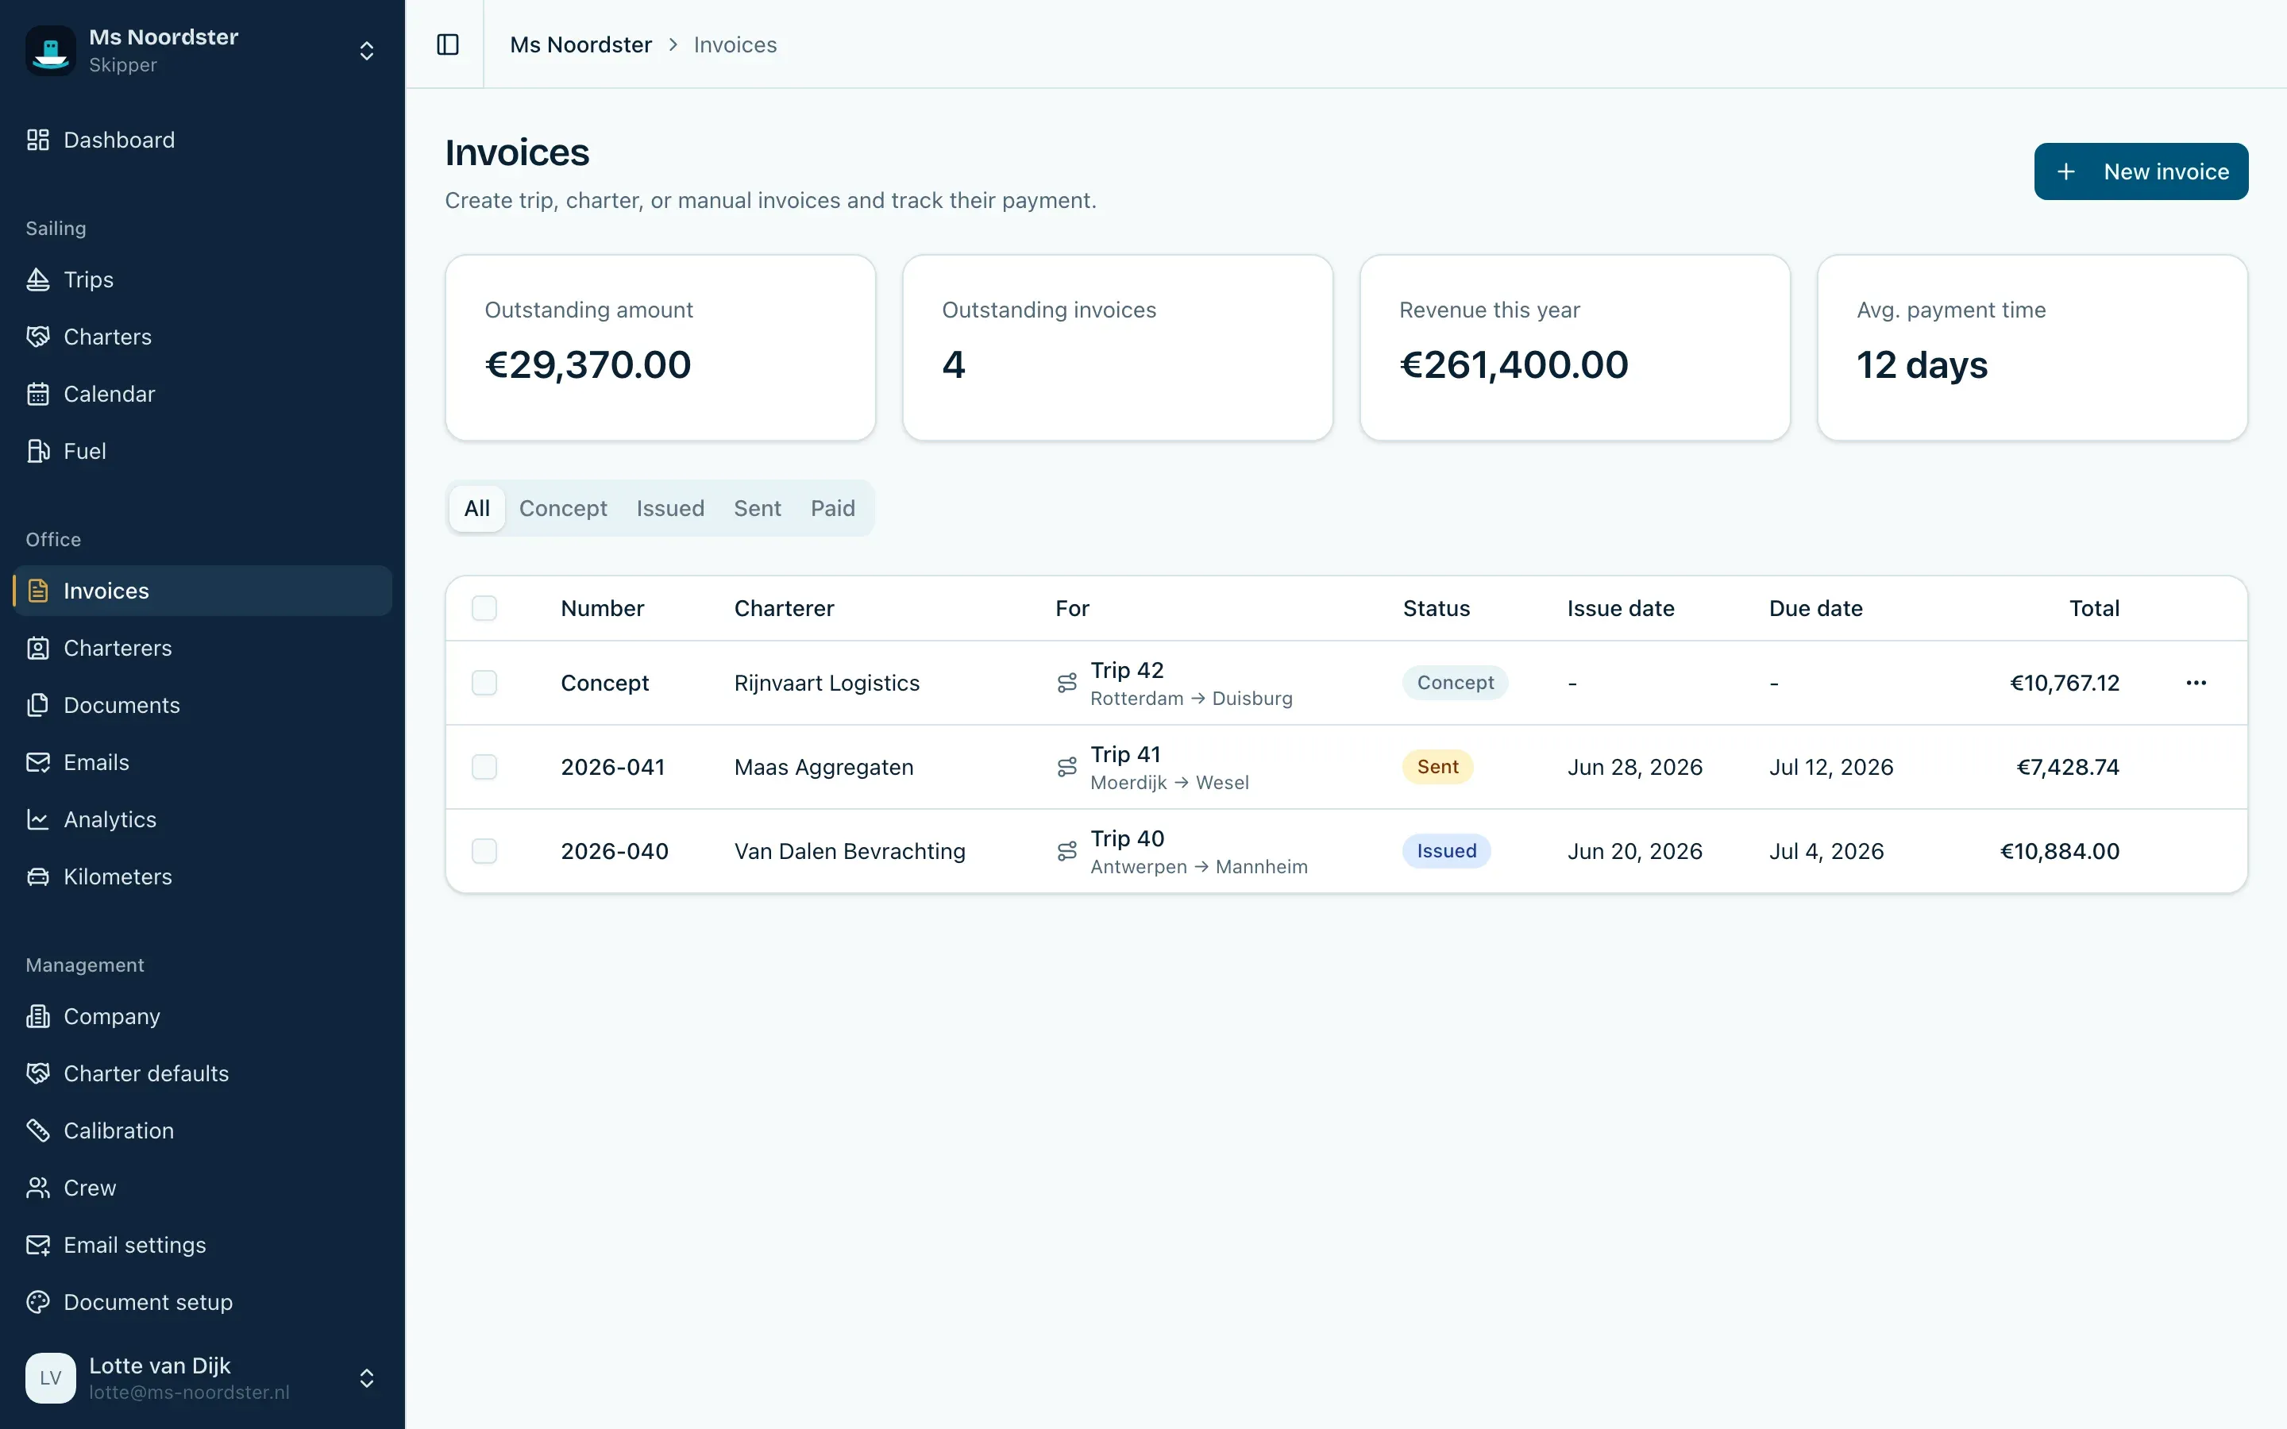Screen dimensions: 2287x1429
Task: Click the Charterer column header
Action: [x=785, y=609]
